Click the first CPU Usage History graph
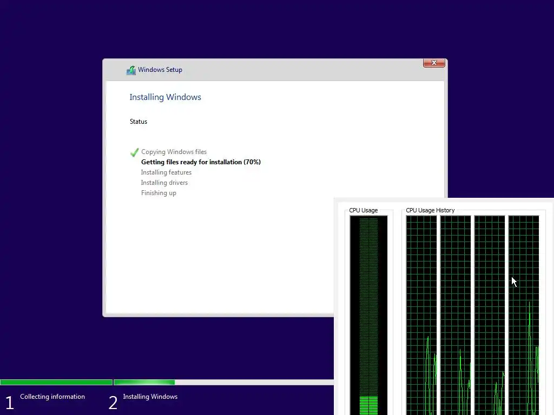 coord(421,315)
